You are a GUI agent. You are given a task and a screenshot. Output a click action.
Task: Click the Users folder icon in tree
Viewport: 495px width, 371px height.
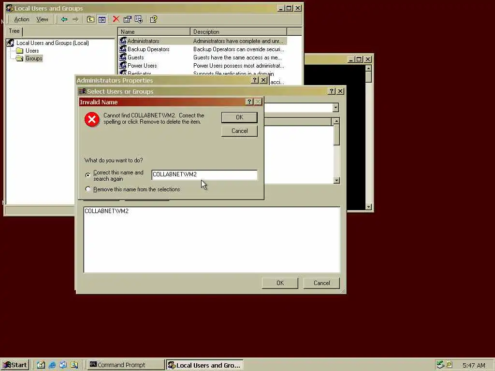[19, 50]
